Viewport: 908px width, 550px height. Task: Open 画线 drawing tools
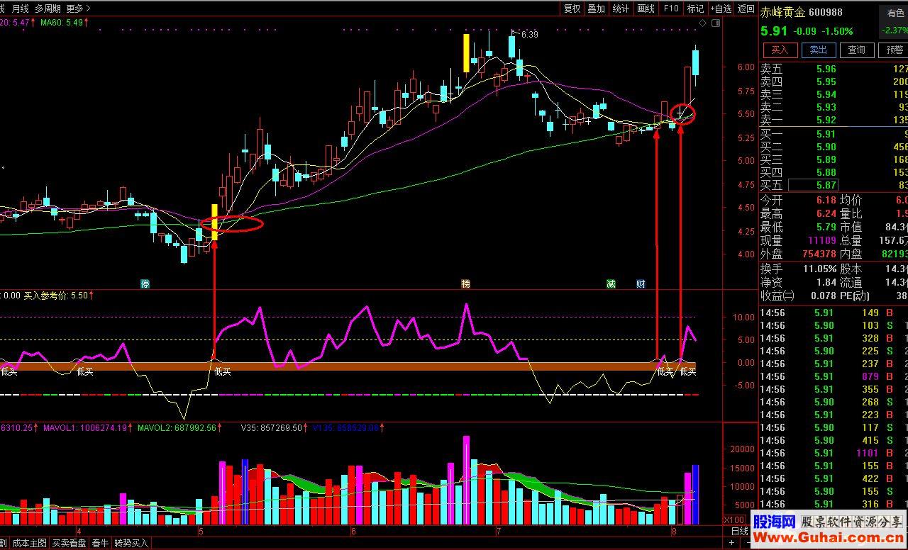(646, 9)
